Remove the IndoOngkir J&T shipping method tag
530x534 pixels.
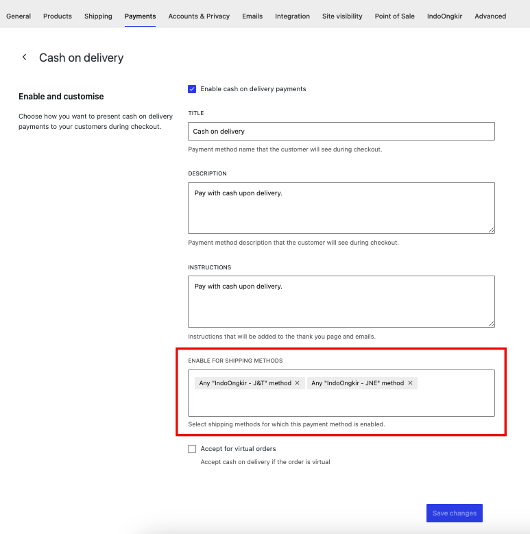(x=298, y=383)
